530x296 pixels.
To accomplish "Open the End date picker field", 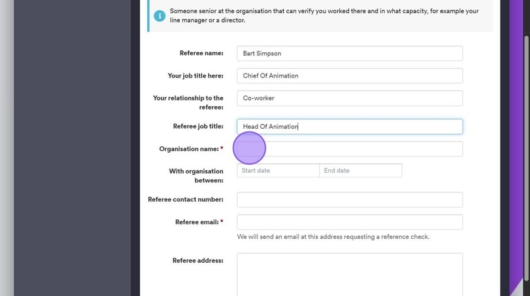I will tap(360, 170).
